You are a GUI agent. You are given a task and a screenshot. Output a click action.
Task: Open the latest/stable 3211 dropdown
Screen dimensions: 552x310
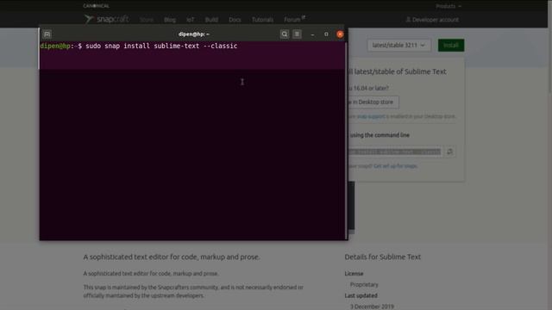pos(398,45)
